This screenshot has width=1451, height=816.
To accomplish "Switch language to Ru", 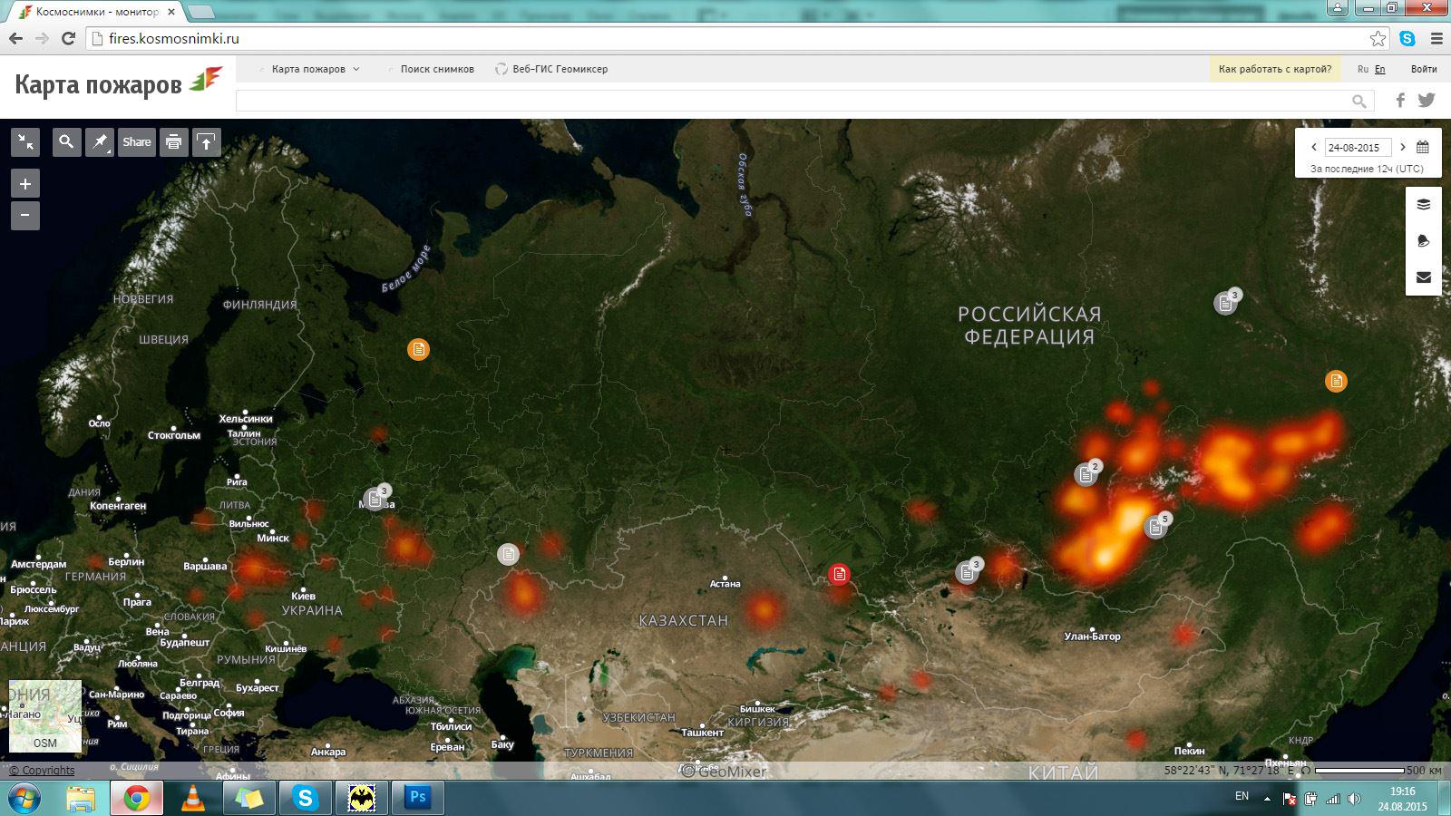I will (x=1363, y=69).
